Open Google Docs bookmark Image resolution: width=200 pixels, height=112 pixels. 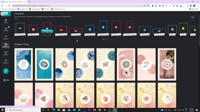pyautogui.click(x=22, y=9)
